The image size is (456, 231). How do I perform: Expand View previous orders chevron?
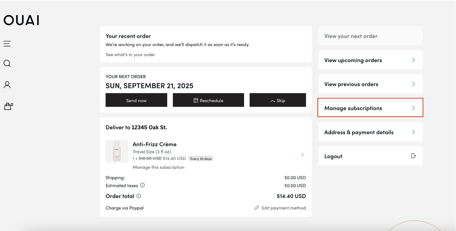coord(413,84)
